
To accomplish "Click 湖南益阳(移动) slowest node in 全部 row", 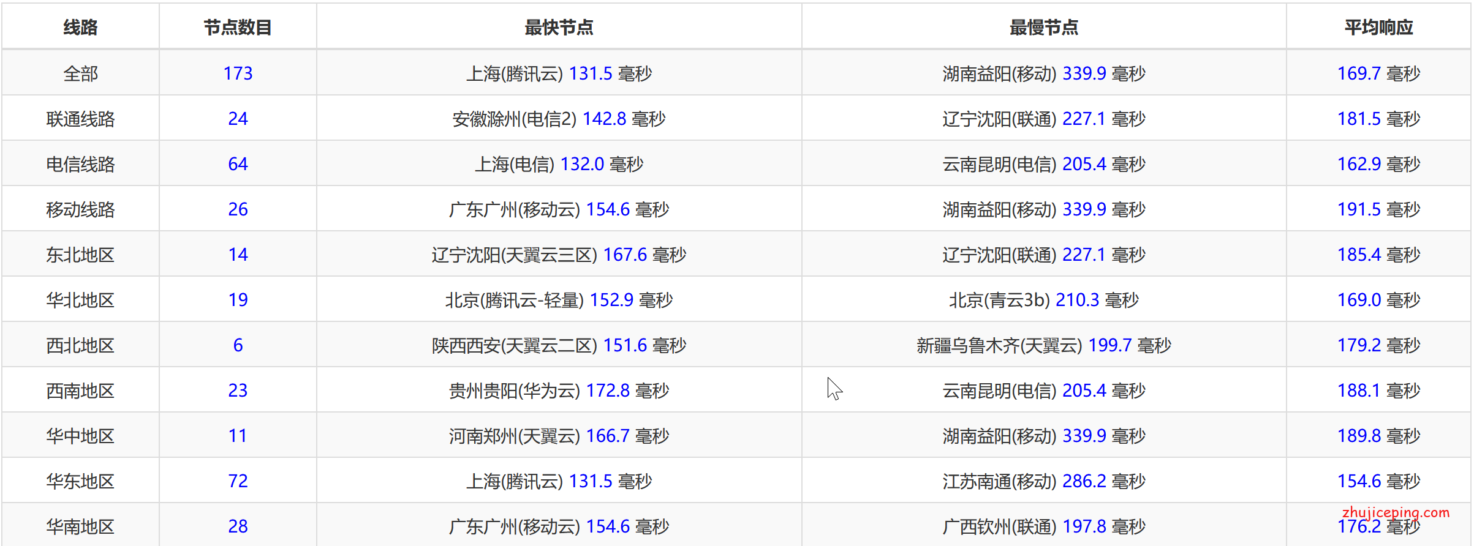I will click(x=1044, y=73).
